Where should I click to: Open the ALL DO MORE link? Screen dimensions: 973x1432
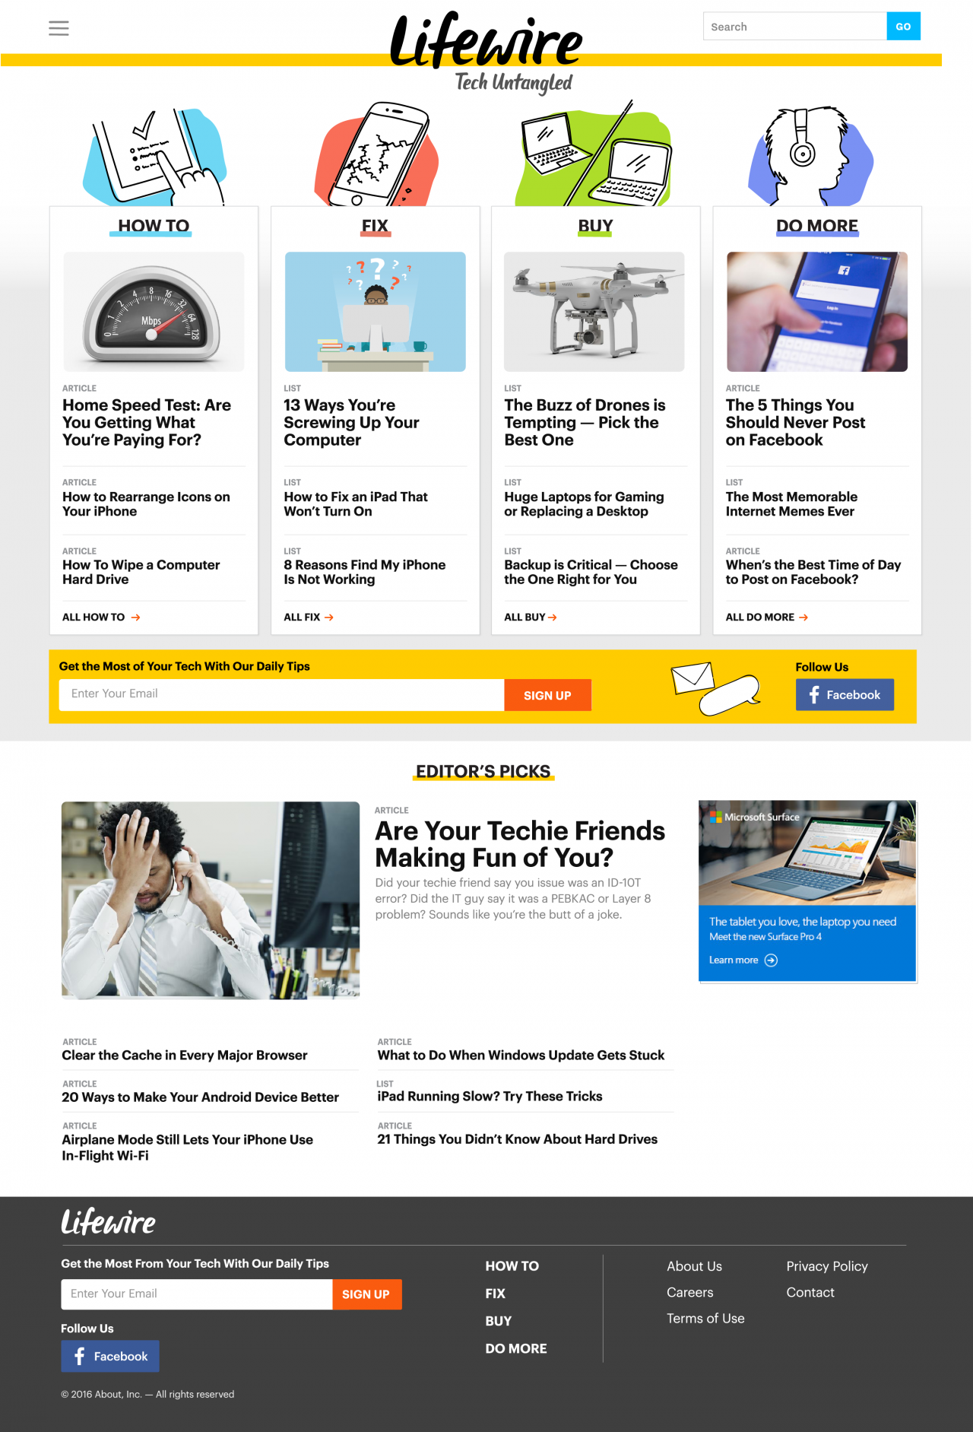(766, 617)
